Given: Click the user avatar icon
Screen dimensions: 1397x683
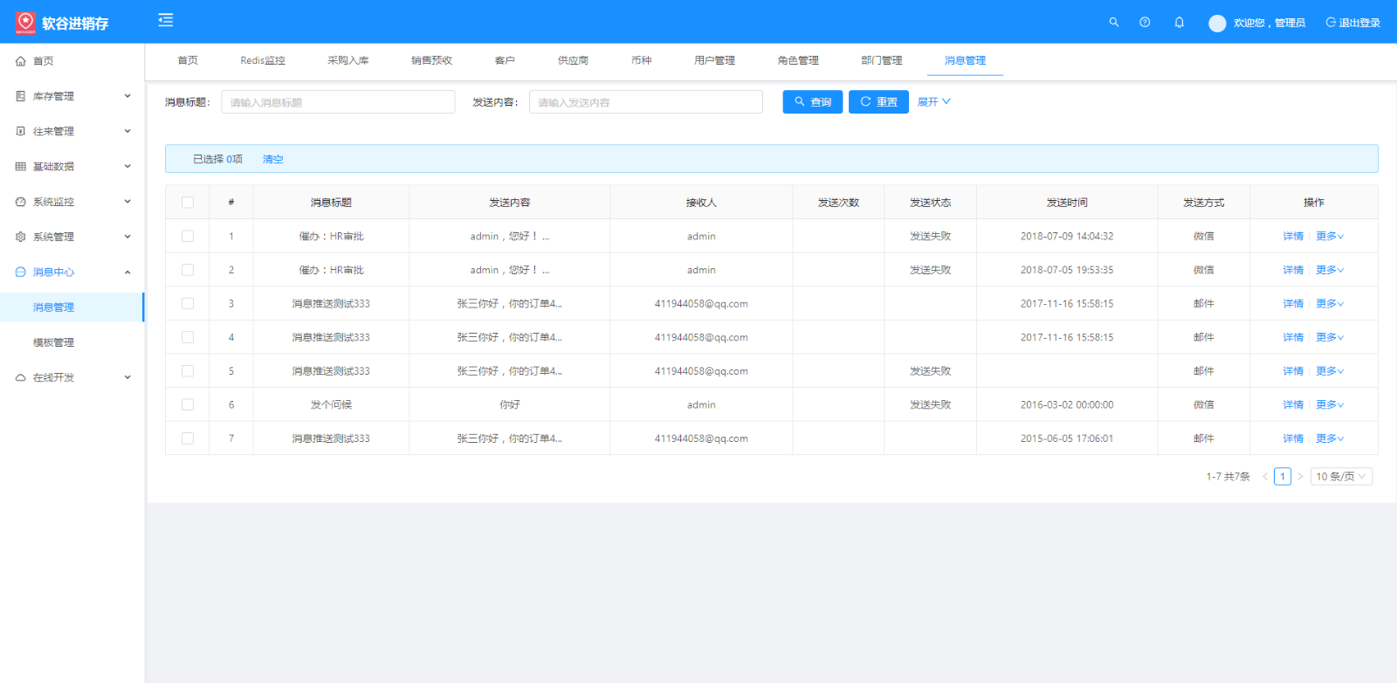Looking at the screenshot, I should pyautogui.click(x=1216, y=24).
